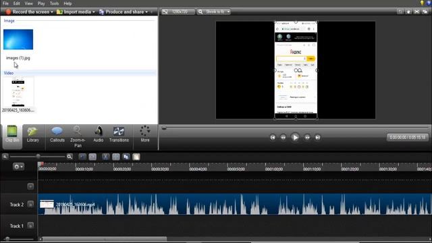Open the Library tab
Image resolution: width=432 pixels, height=243 pixels.
click(33, 134)
